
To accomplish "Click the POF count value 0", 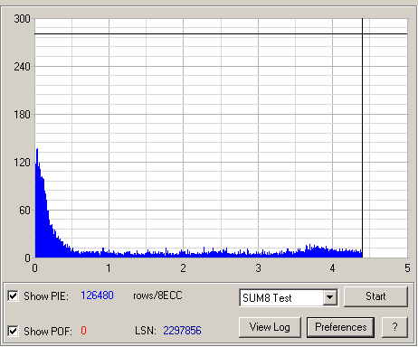I will coord(83,331).
